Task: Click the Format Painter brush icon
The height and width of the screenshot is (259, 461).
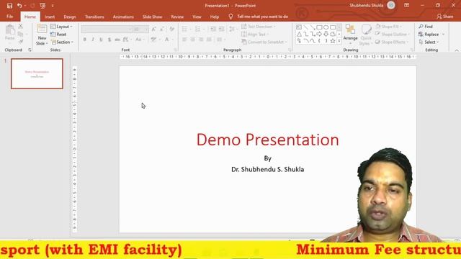Action: coord(21,42)
